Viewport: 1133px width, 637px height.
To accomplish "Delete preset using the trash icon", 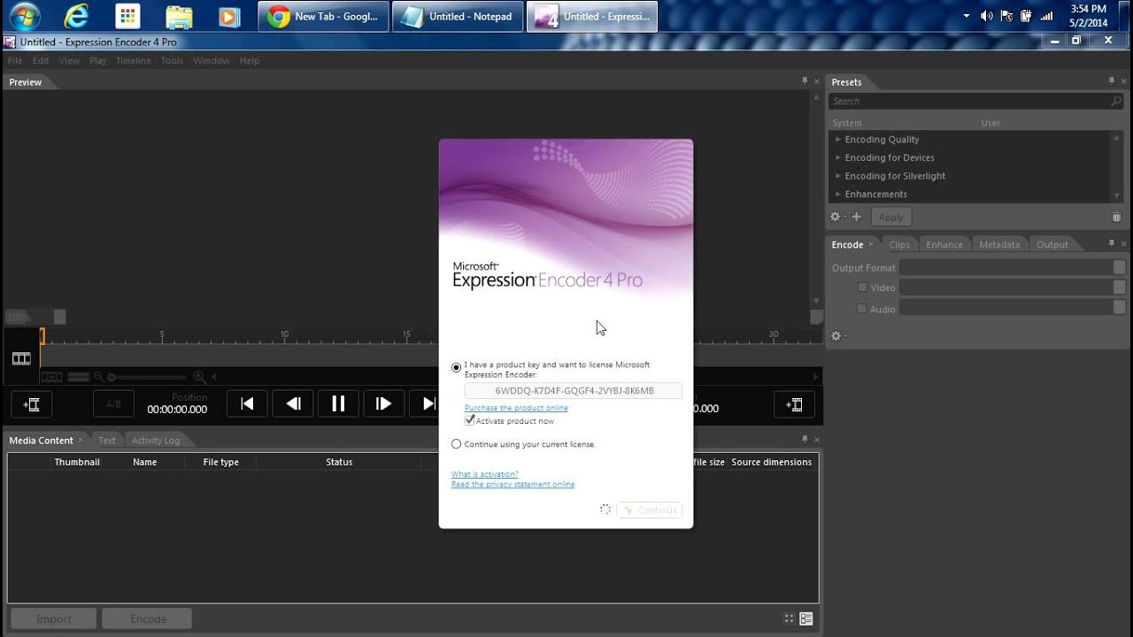I will [x=1116, y=217].
